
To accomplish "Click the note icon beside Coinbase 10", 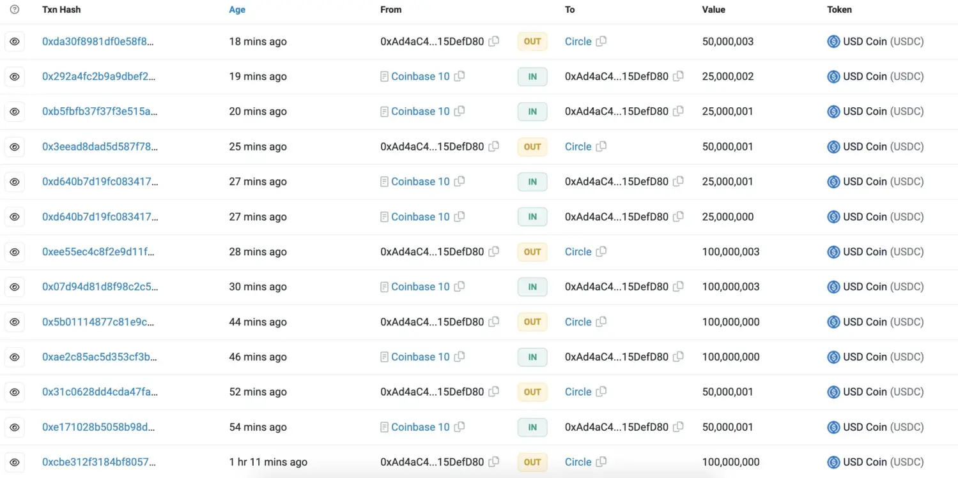I will tap(385, 76).
